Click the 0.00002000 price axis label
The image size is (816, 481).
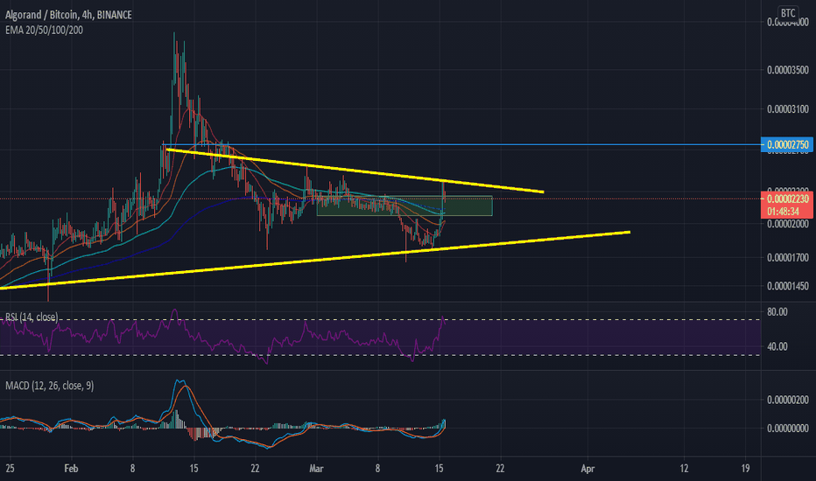(x=788, y=224)
